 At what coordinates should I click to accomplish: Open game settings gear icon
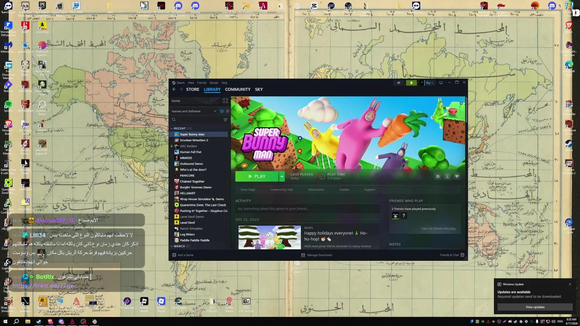coord(438,177)
